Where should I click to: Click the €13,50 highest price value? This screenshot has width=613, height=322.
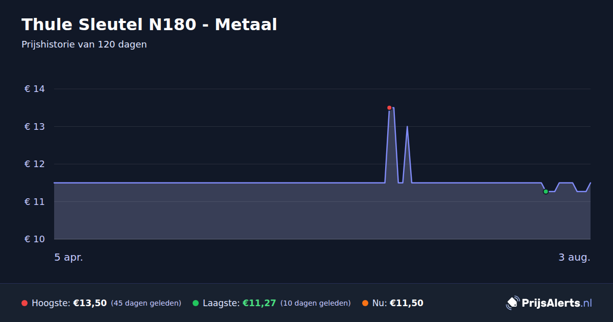90,303
